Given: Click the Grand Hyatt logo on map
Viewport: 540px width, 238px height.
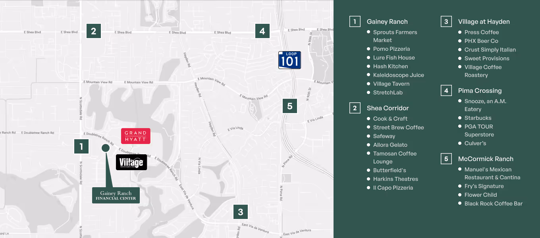Looking at the screenshot, I should pos(136,136).
